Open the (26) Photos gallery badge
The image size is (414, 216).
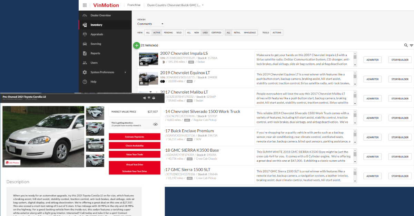12,162
